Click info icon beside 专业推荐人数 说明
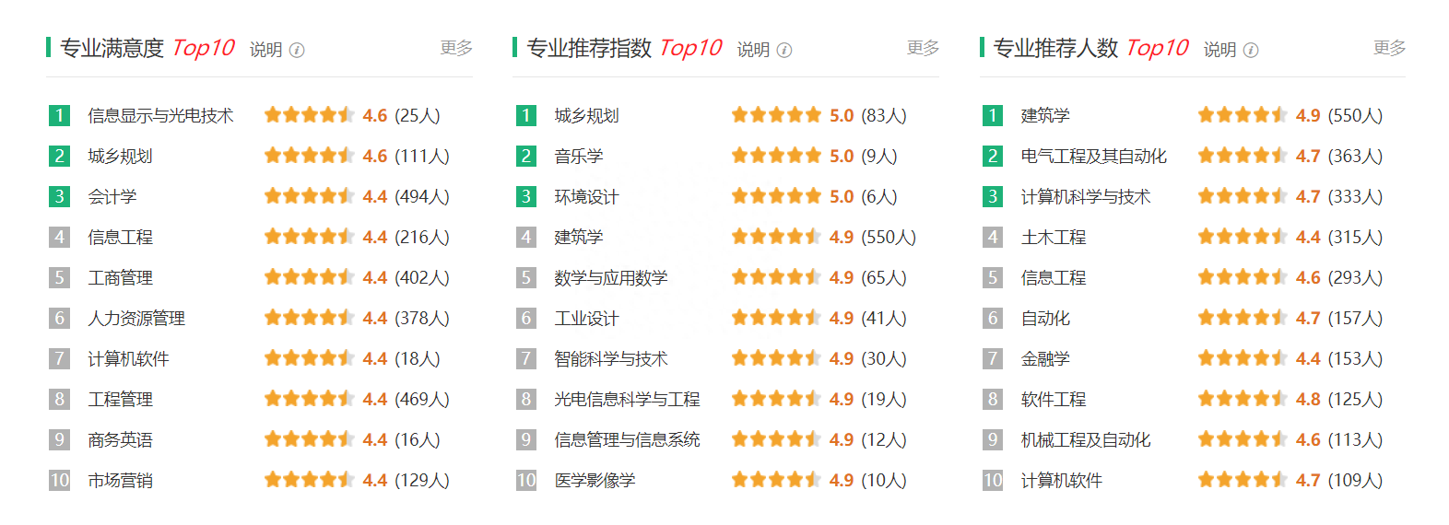 (1251, 50)
